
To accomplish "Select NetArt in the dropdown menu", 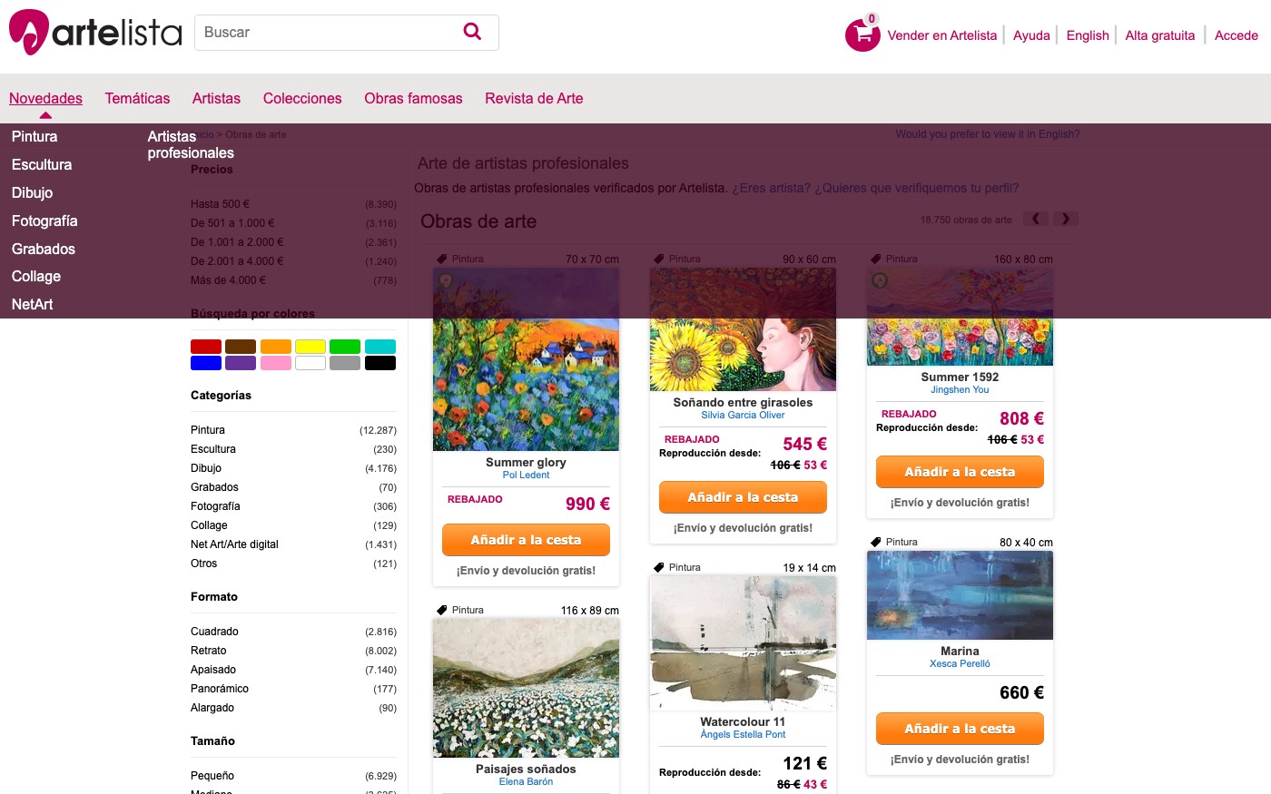I will (x=33, y=304).
